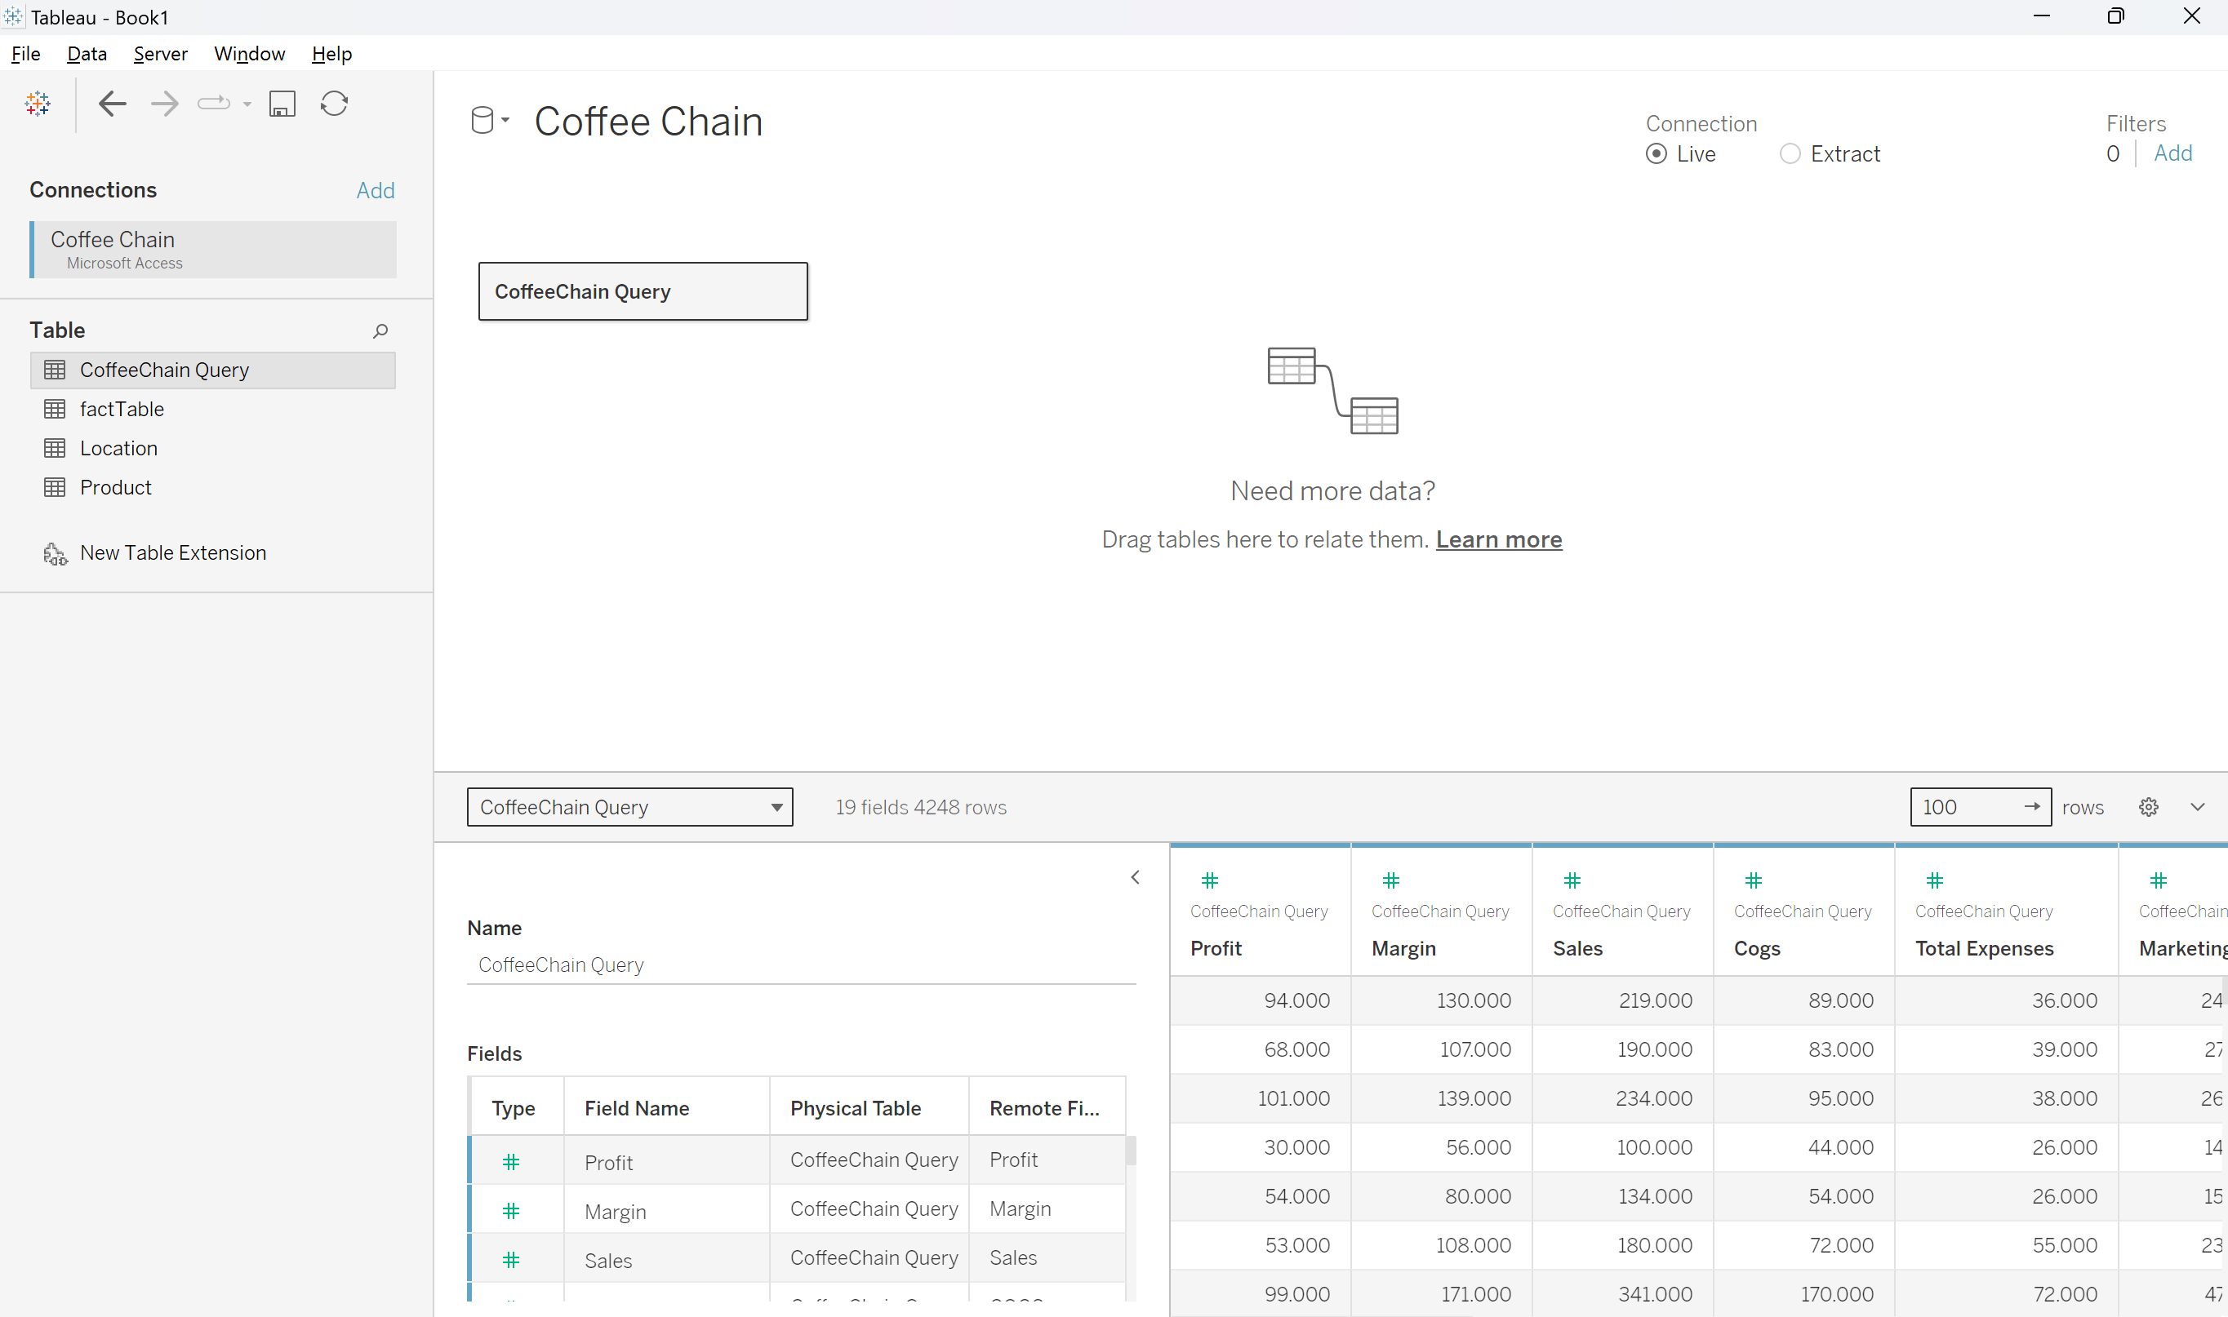Click the refresh data source icon

334,104
